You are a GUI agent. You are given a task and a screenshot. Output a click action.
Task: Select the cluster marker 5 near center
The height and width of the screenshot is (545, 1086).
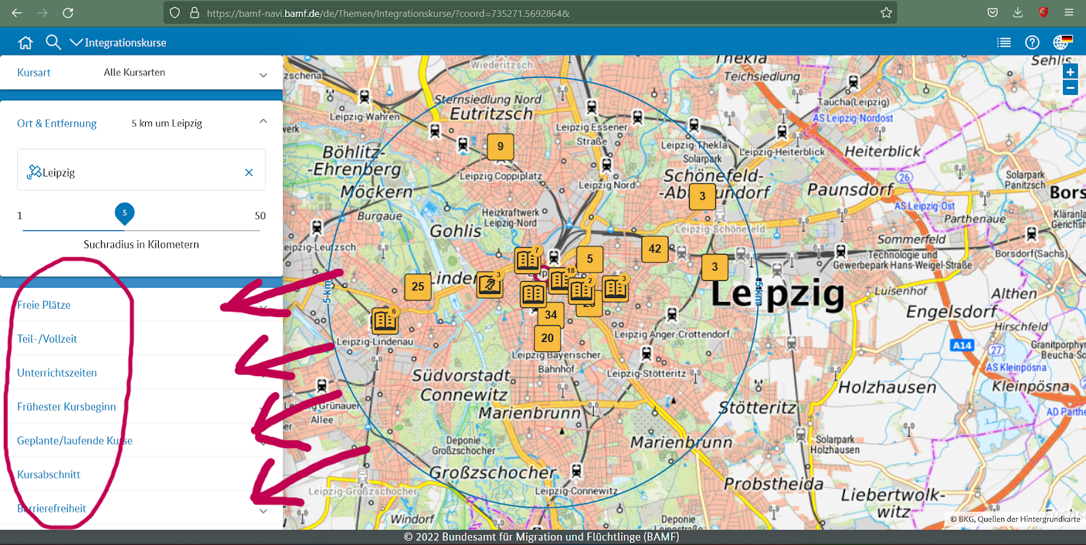590,259
